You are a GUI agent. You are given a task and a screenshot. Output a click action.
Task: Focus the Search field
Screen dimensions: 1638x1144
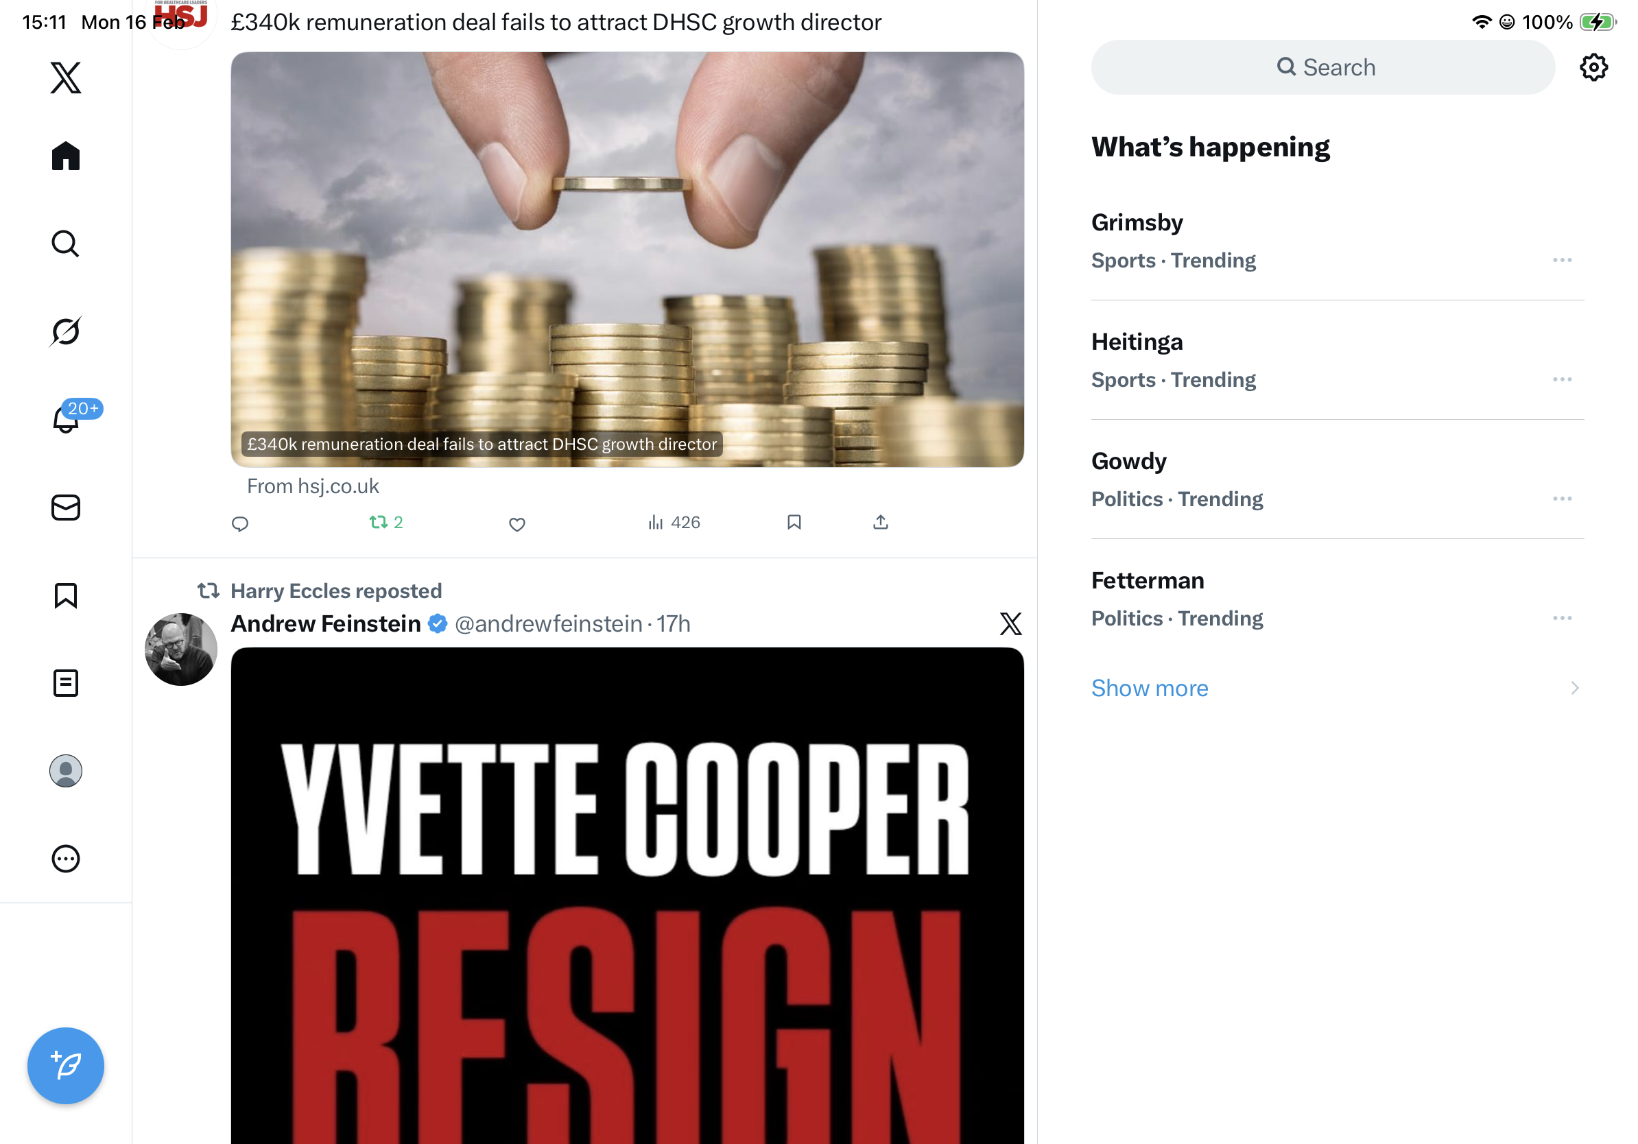click(1322, 67)
